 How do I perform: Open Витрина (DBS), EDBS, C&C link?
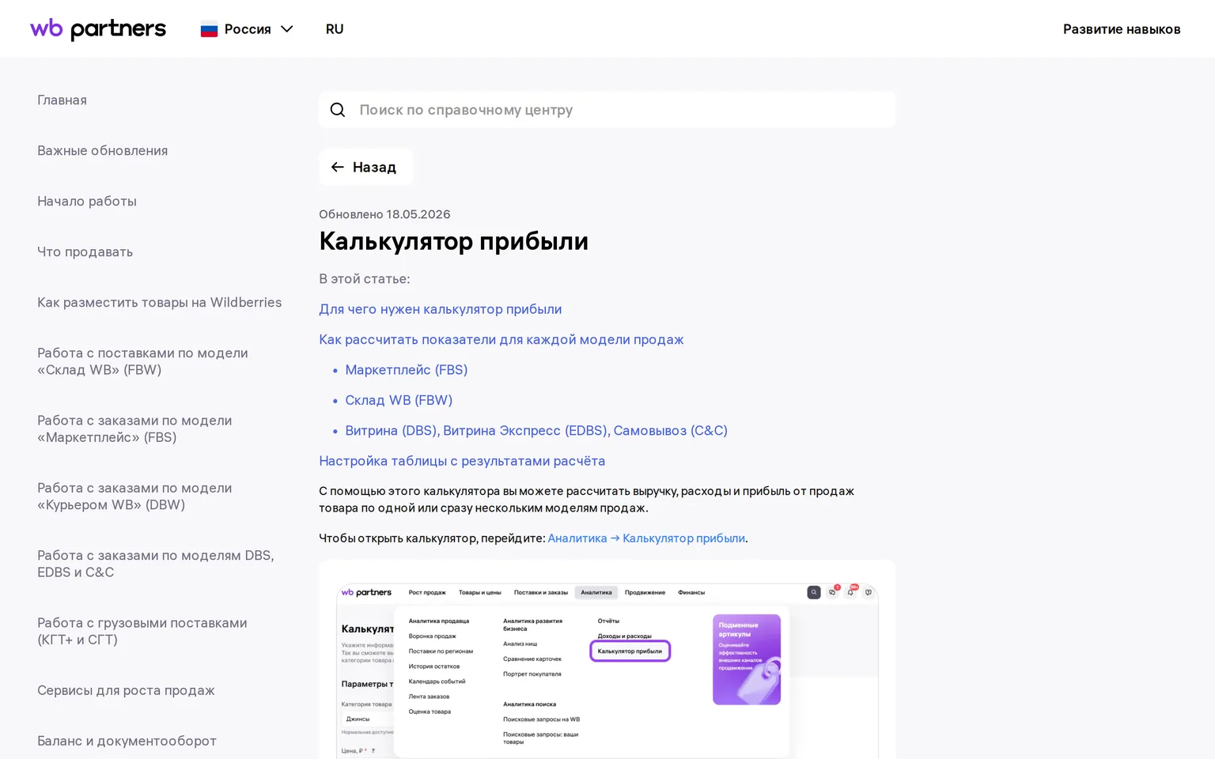[536, 430]
